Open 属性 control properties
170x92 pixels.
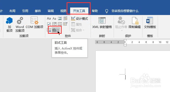77,24
